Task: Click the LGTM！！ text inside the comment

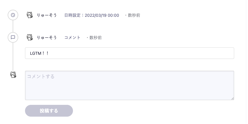Action: coord(39,53)
